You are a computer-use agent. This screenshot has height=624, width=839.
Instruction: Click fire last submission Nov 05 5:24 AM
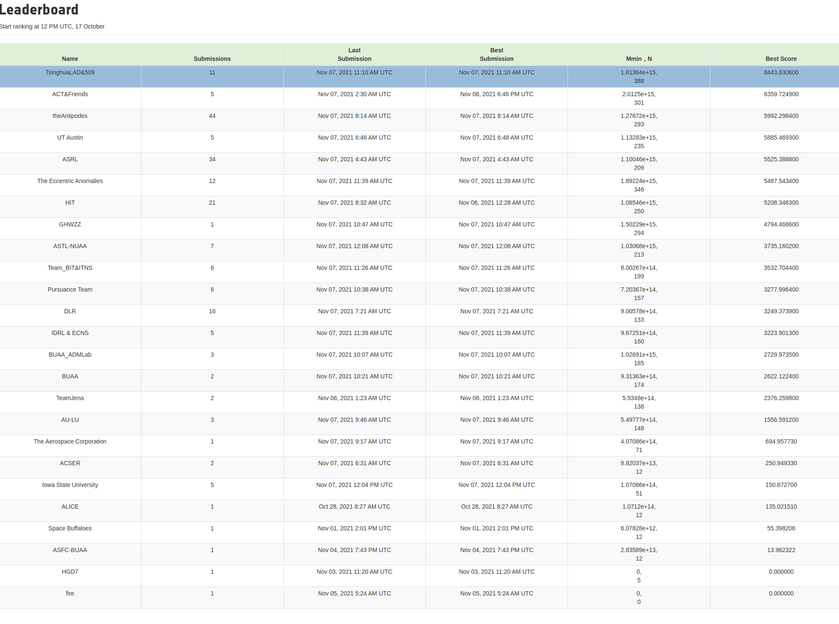point(354,593)
